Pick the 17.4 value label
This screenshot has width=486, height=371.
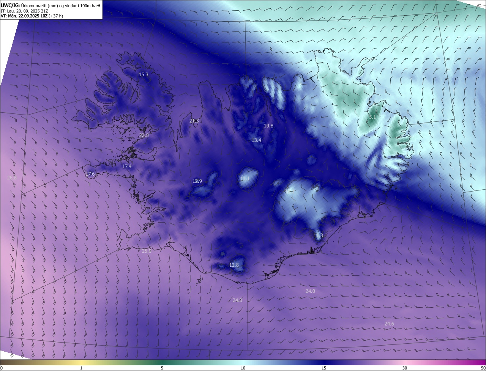(x=127, y=167)
